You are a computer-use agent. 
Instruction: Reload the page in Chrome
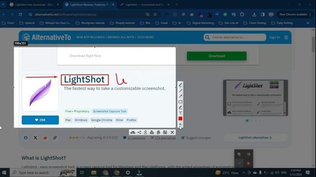[20, 14]
